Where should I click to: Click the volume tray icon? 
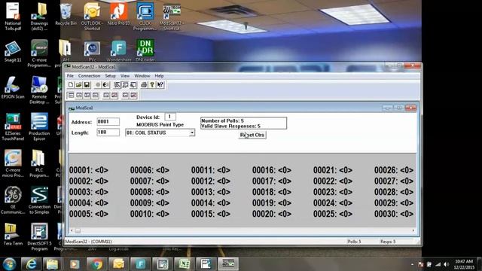coord(447,264)
